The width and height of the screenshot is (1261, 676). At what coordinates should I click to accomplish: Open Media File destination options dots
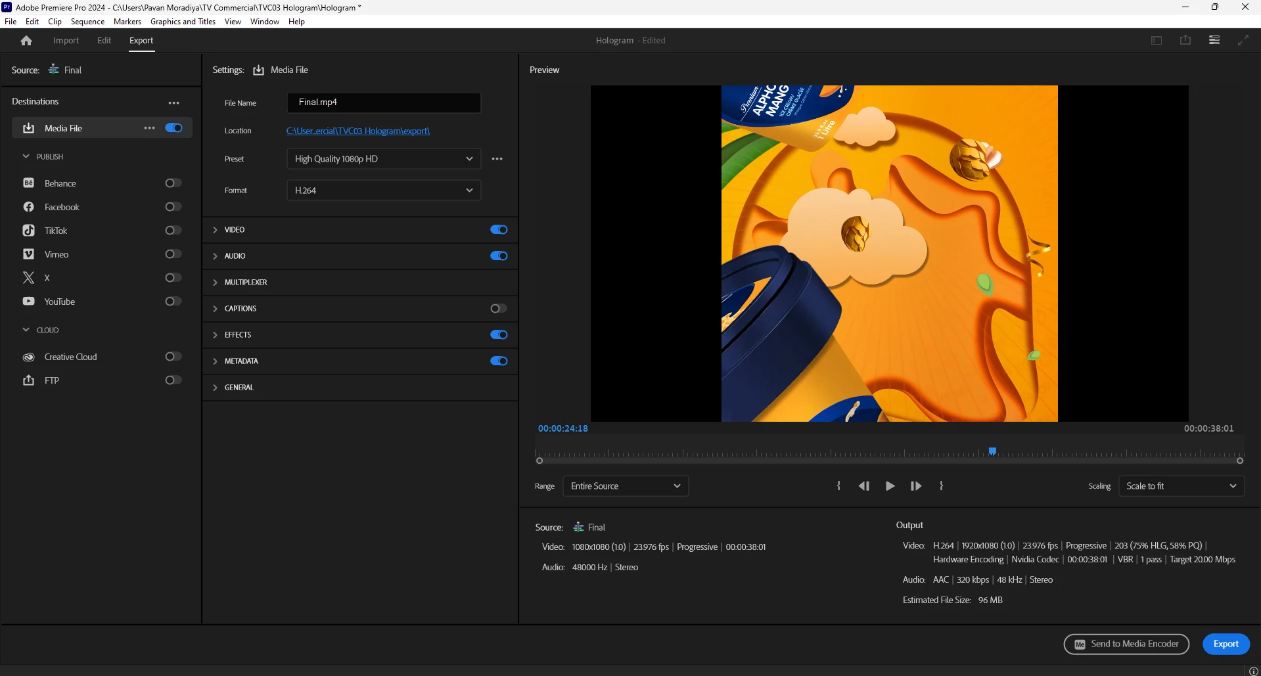point(149,128)
